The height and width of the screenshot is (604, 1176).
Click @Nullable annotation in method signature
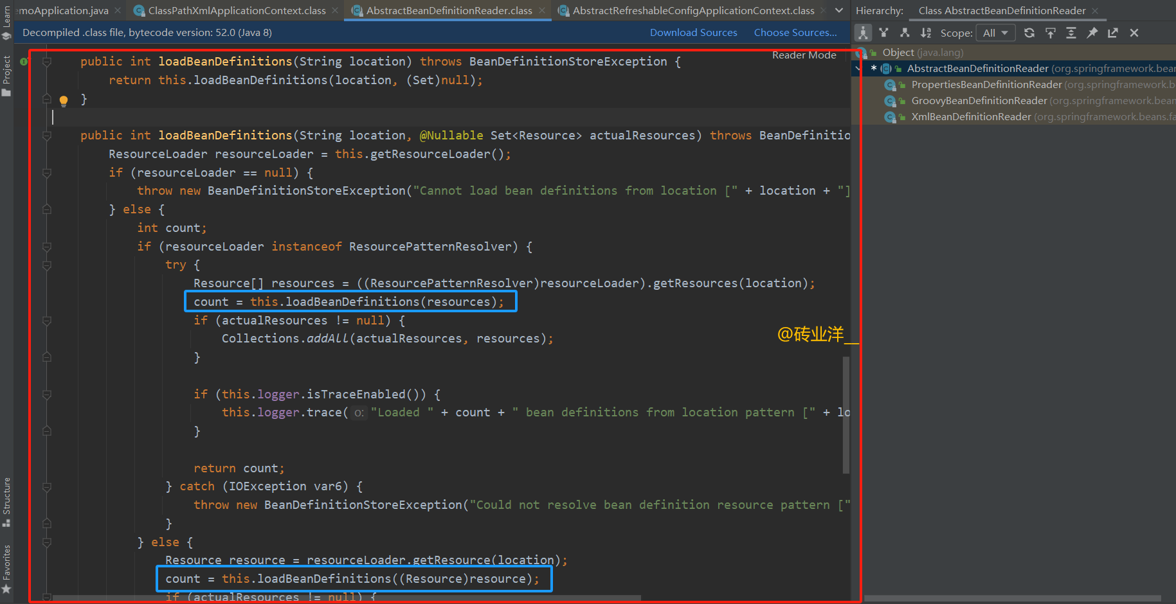pos(451,136)
